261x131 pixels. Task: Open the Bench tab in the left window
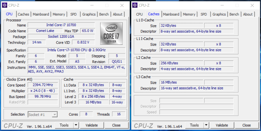coord(104,14)
